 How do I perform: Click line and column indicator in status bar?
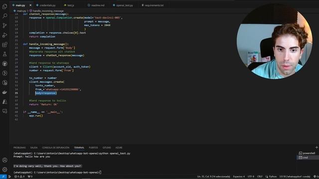(x=213, y=177)
